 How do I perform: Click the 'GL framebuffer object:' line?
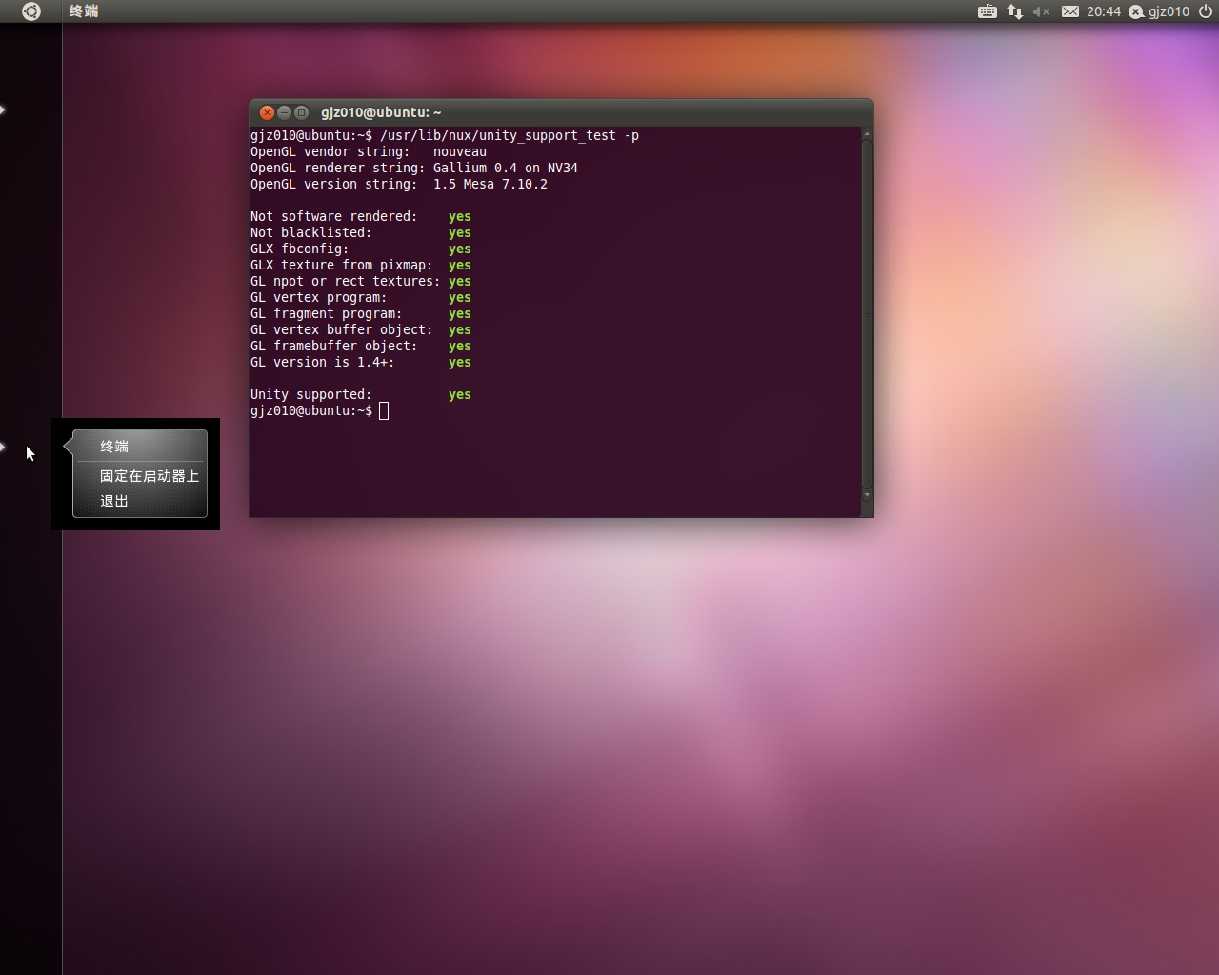pyautogui.click(x=361, y=347)
